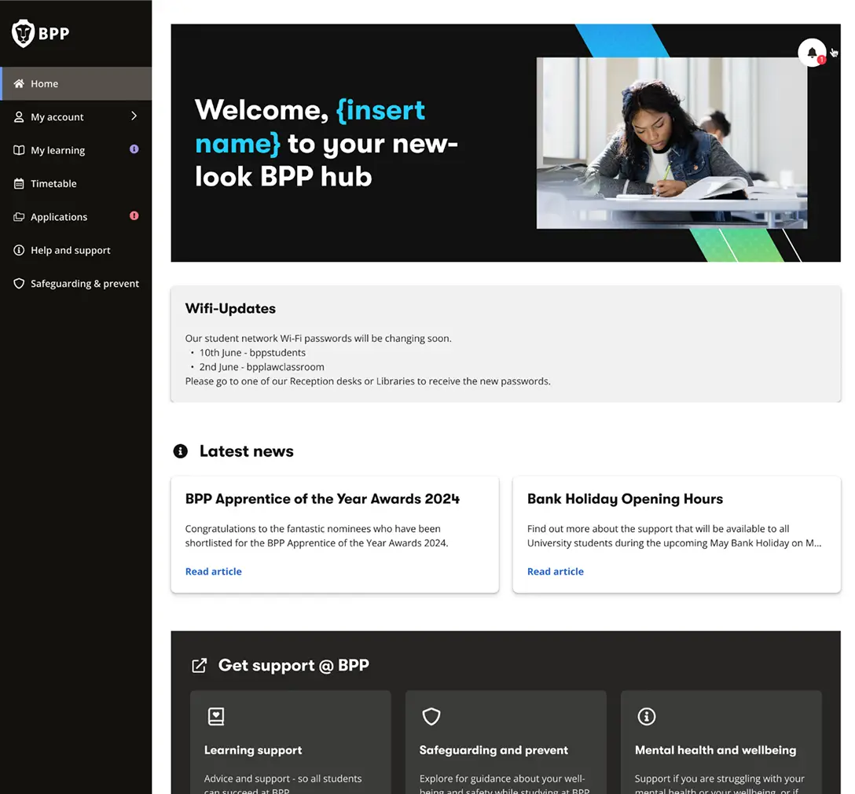Click the Home house icon
Screen dimensions: 855x794
19,83
